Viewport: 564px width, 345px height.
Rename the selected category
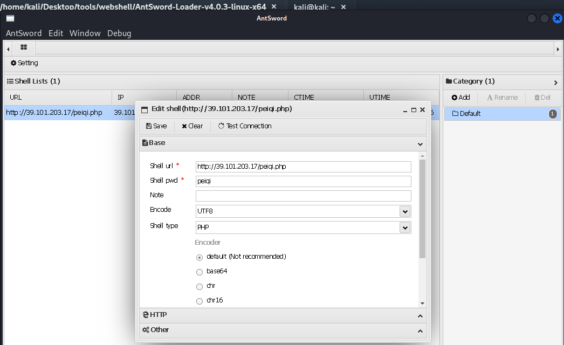coord(502,98)
